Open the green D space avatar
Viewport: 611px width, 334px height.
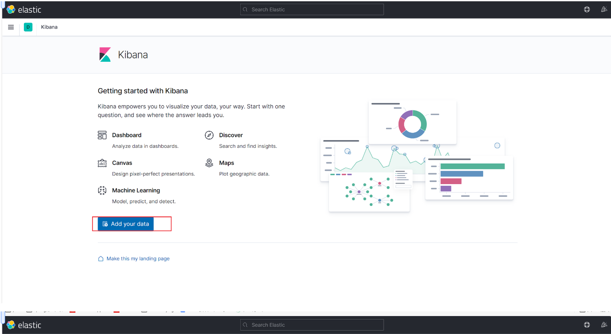coord(28,27)
